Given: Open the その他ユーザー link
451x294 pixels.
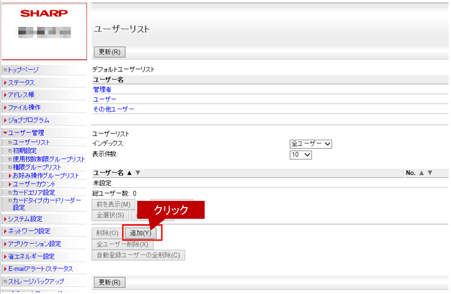Looking at the screenshot, I should click(113, 109).
